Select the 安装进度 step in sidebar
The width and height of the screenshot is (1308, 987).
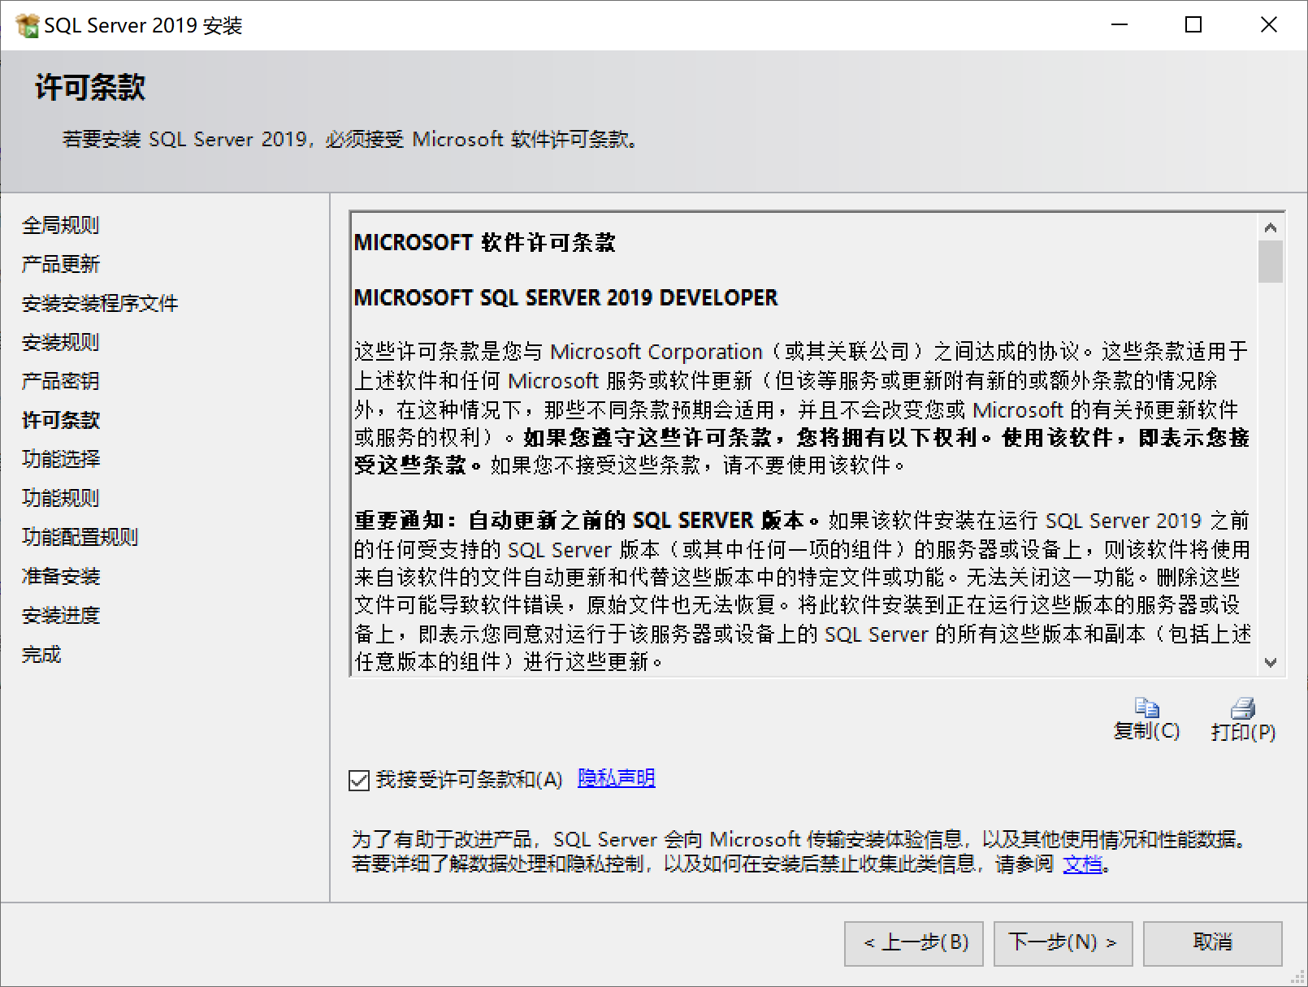(60, 615)
